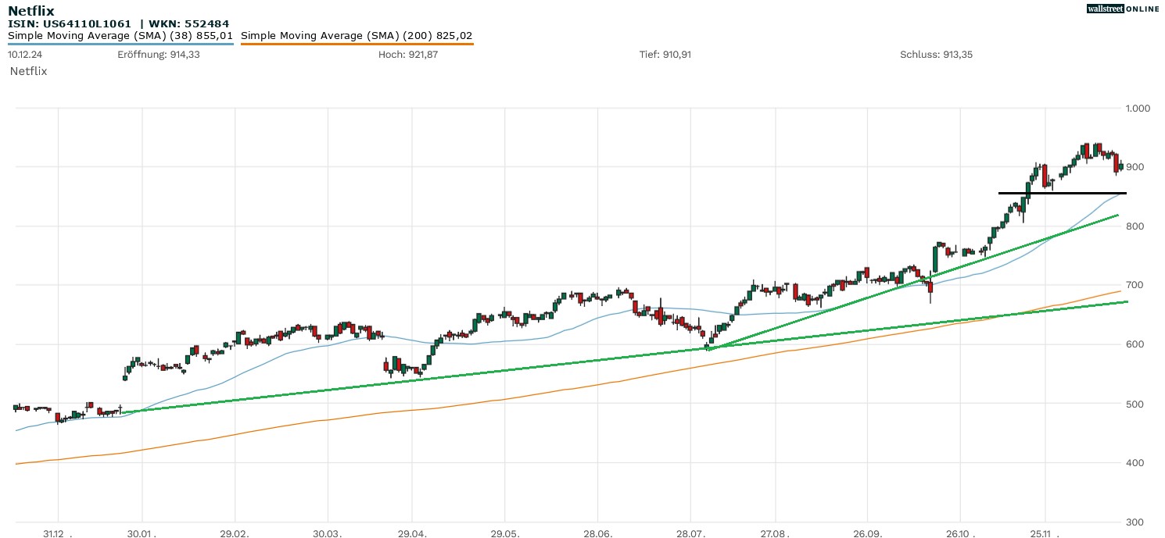Select the Netflix series label above chart
The height and width of the screenshot is (538, 1165).
(x=28, y=71)
